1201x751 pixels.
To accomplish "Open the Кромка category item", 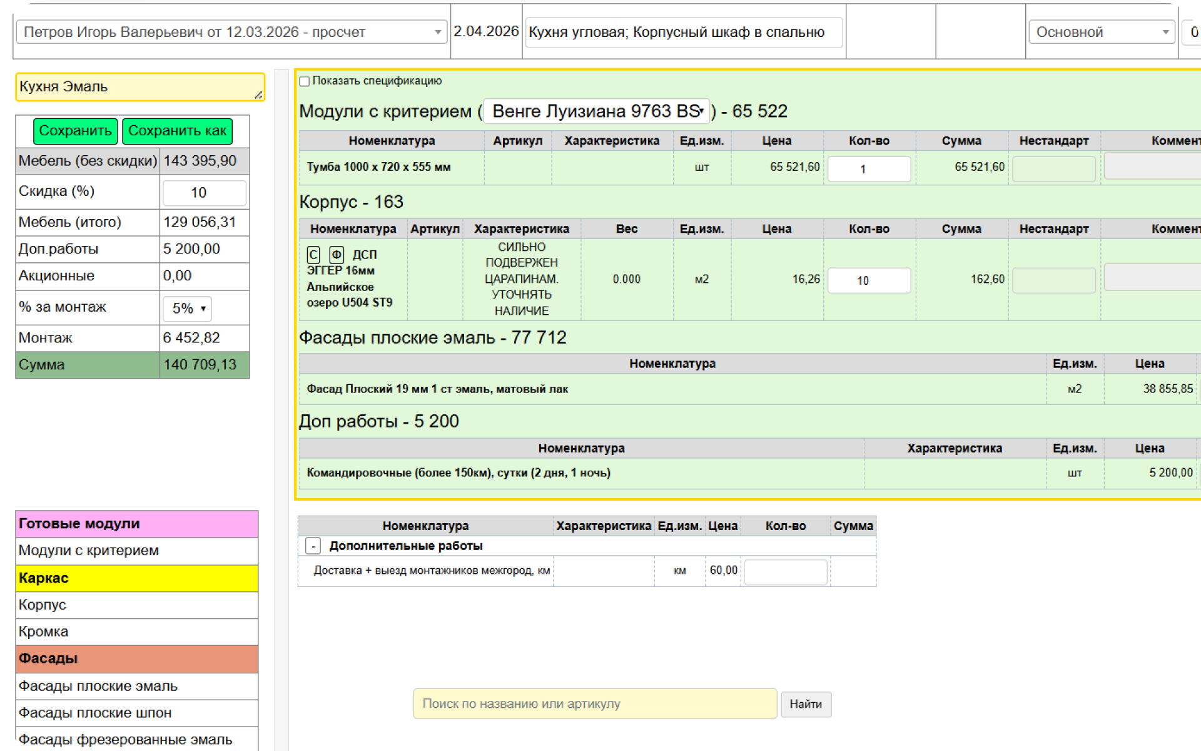I will tap(44, 631).
